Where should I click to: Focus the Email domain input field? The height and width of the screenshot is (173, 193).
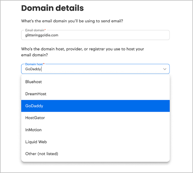pyautogui.click(x=96, y=35)
